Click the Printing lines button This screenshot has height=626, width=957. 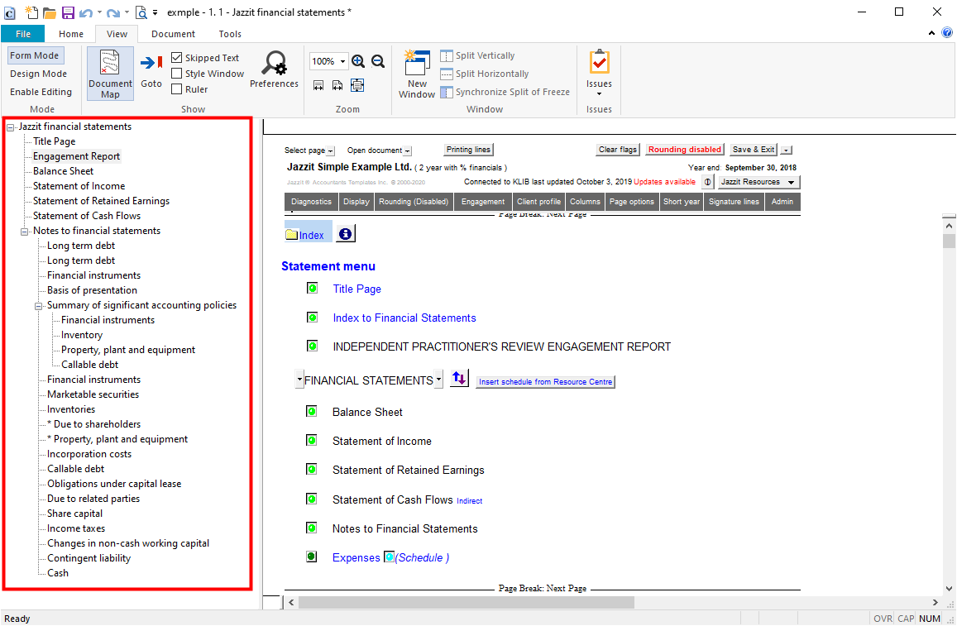pyautogui.click(x=468, y=150)
